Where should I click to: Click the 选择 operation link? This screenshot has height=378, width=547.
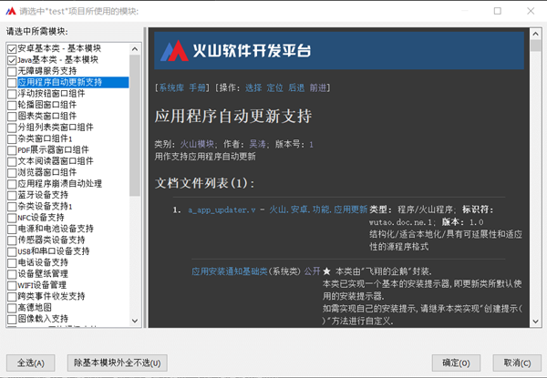tap(253, 88)
